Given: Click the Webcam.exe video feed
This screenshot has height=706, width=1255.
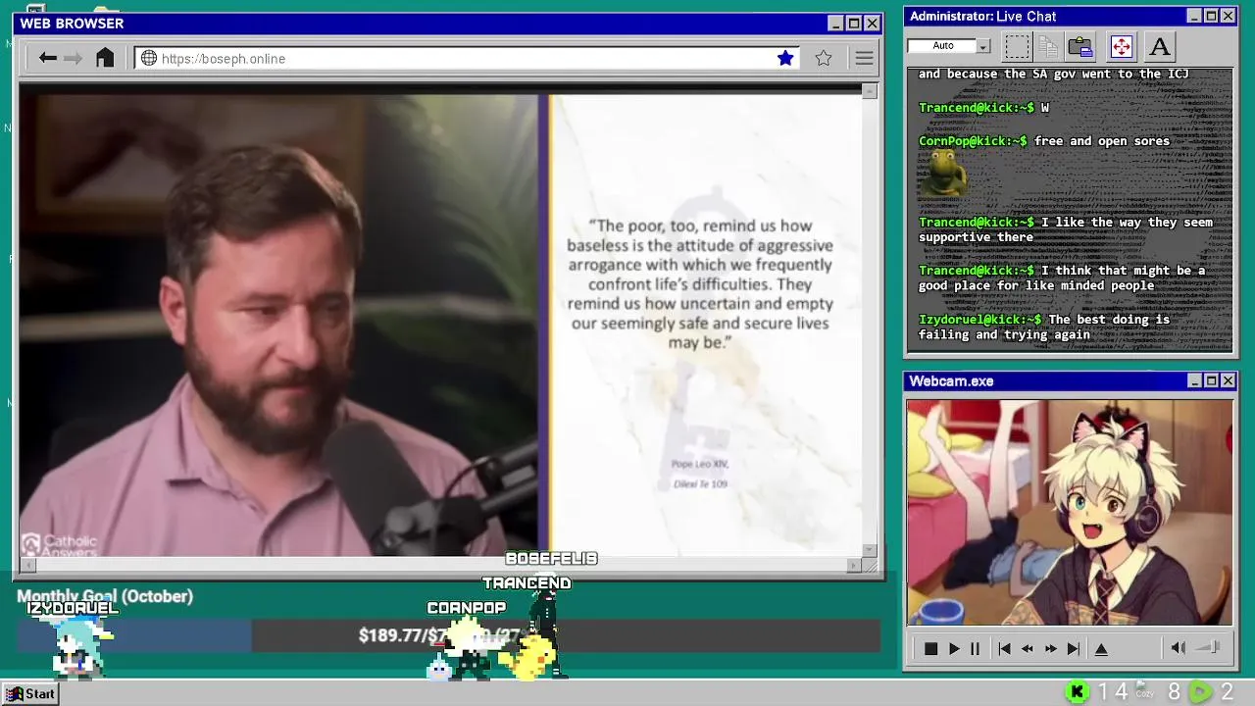Looking at the screenshot, I should [x=1070, y=512].
